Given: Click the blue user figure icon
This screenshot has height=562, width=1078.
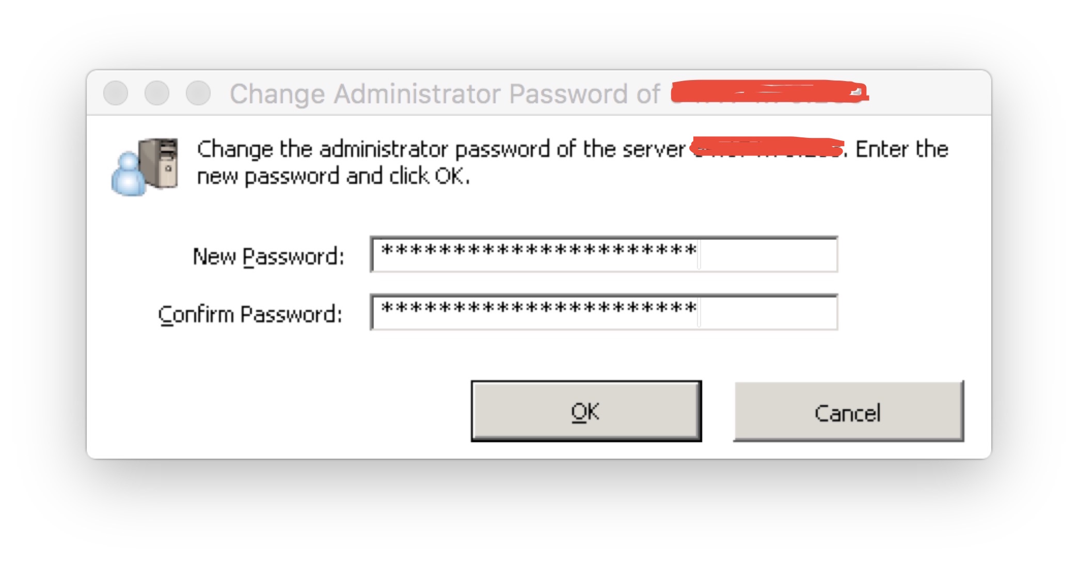Looking at the screenshot, I should (x=129, y=176).
